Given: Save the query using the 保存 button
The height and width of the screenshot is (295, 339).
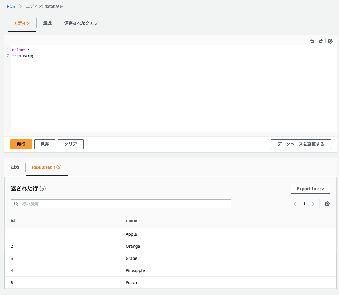Looking at the screenshot, I should 45,144.
